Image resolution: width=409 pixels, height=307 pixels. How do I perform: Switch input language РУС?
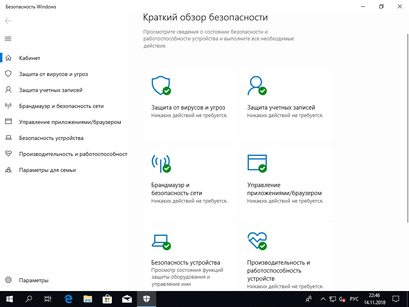point(354,299)
